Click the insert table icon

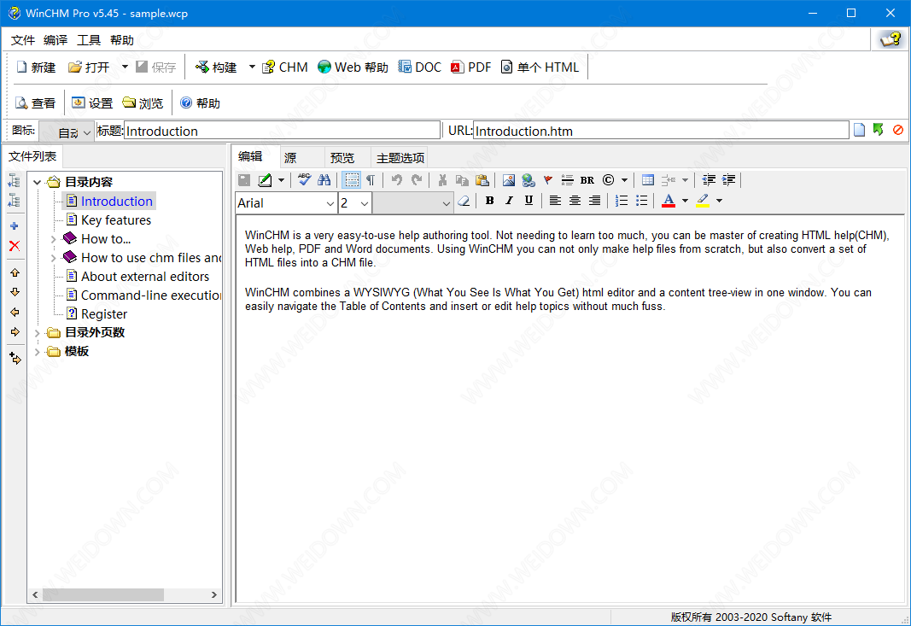(648, 180)
